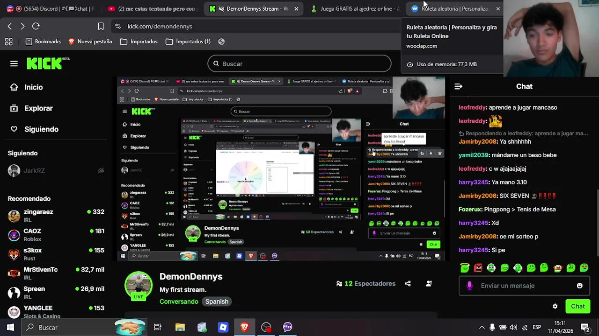Bookmark this page icon

click(x=101, y=27)
